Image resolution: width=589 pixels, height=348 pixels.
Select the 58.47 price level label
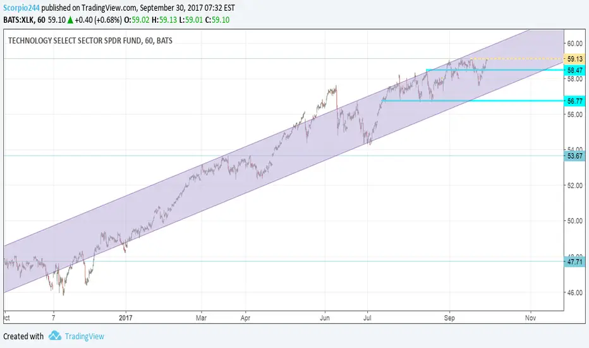[574, 70]
